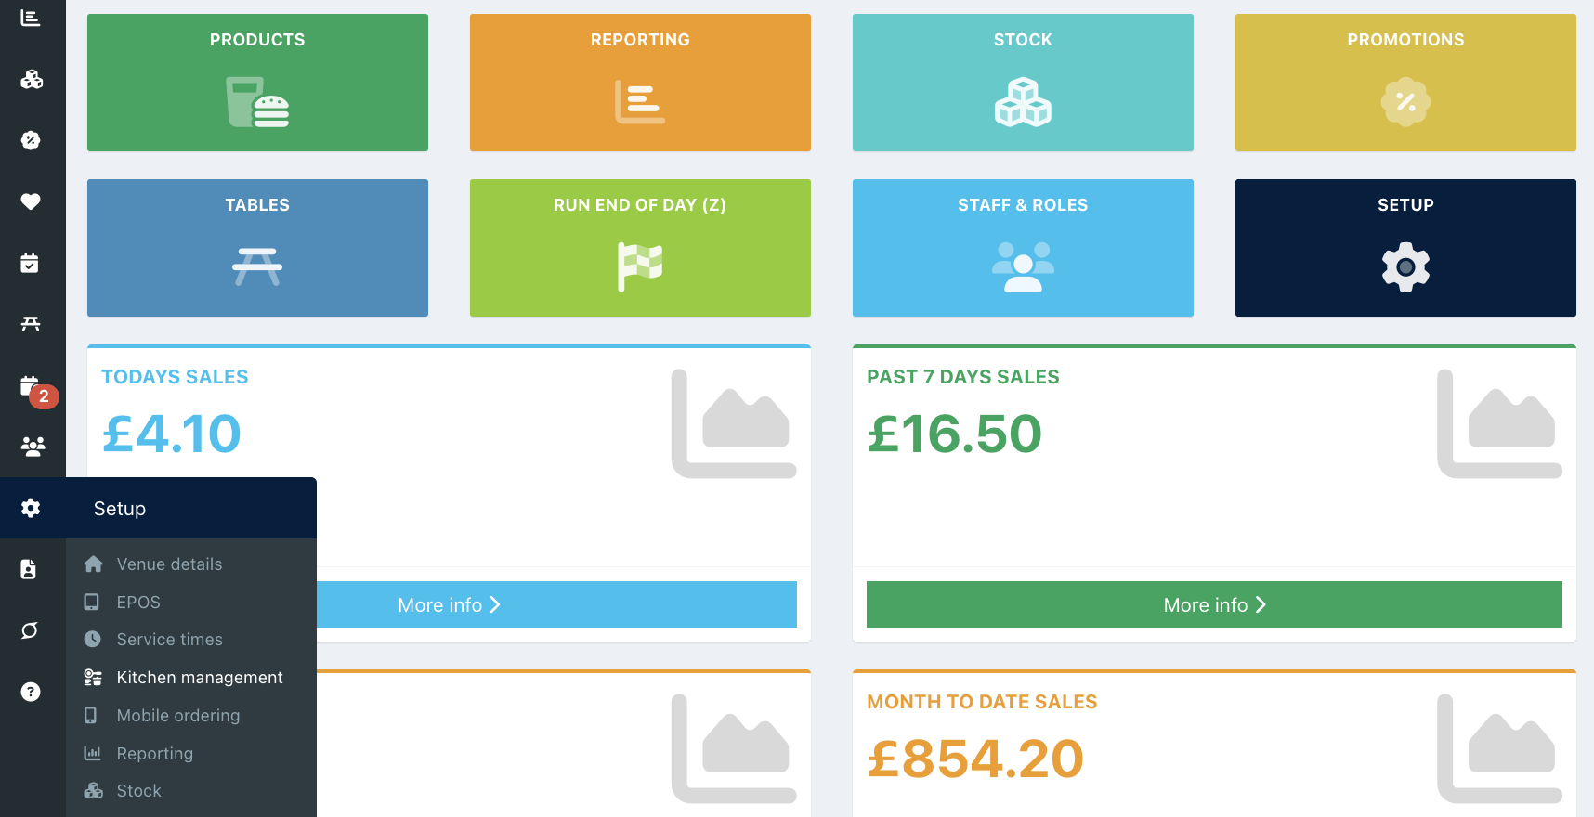This screenshot has height=817, width=1594.
Task: Open the calendar check sidebar icon
Action: [x=31, y=264]
